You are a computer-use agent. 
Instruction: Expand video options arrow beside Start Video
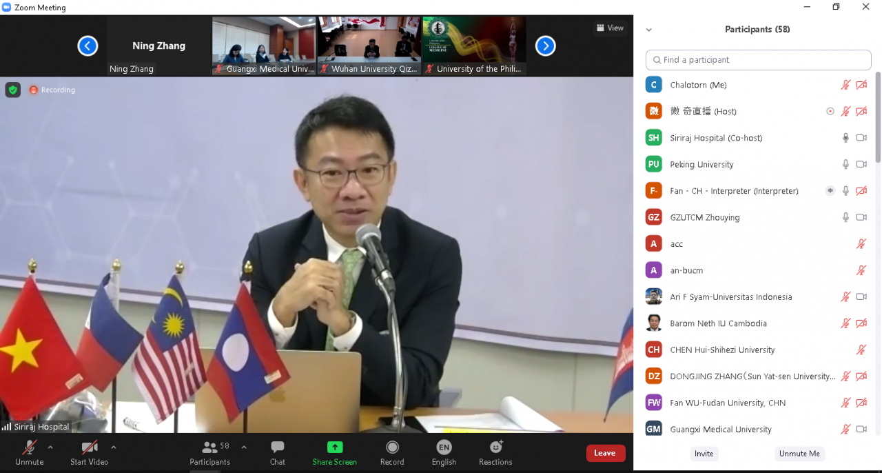tap(114, 447)
